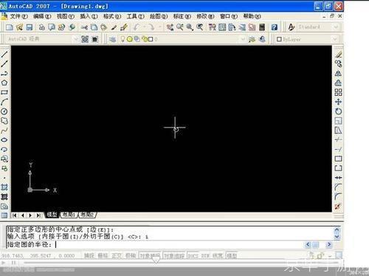This screenshot has height=276, width=369.
Task: Open the 文件 (File) menu
Action: 19,16
